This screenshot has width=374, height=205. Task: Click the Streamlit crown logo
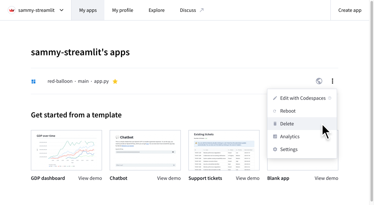coord(12,10)
